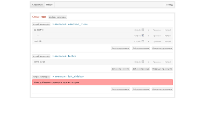
Task: Delete category left_sidebar via Изтрий категория
Action: (x=41, y=77)
